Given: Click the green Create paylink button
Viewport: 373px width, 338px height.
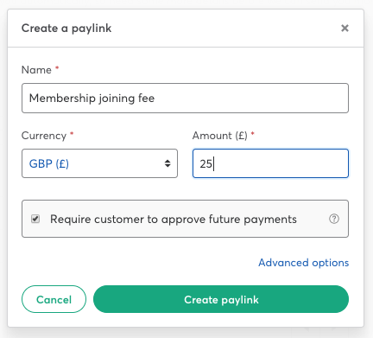Looking at the screenshot, I should pyautogui.click(x=221, y=299).
